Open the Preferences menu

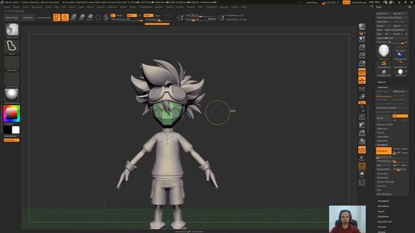[x=146, y=7]
